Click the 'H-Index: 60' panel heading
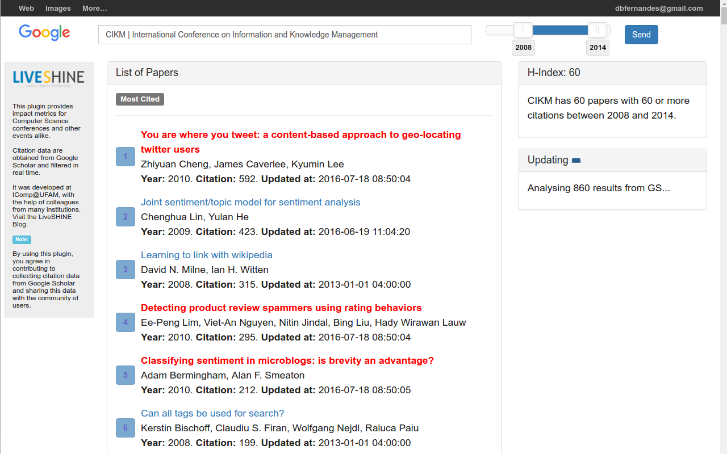Image resolution: width=727 pixels, height=454 pixels. pos(554,73)
